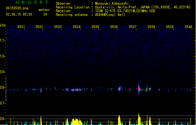The width and height of the screenshot is (196, 125).
Task: Click the Receiving antenna label
Action: (72, 15)
